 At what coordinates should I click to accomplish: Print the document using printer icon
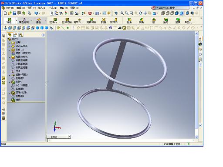tap(30, 13)
